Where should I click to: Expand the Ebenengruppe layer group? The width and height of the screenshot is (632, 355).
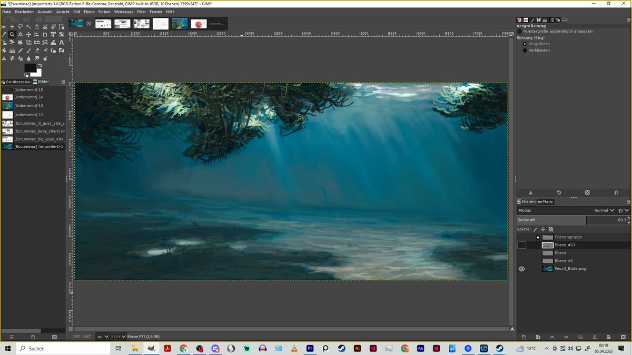click(x=538, y=237)
